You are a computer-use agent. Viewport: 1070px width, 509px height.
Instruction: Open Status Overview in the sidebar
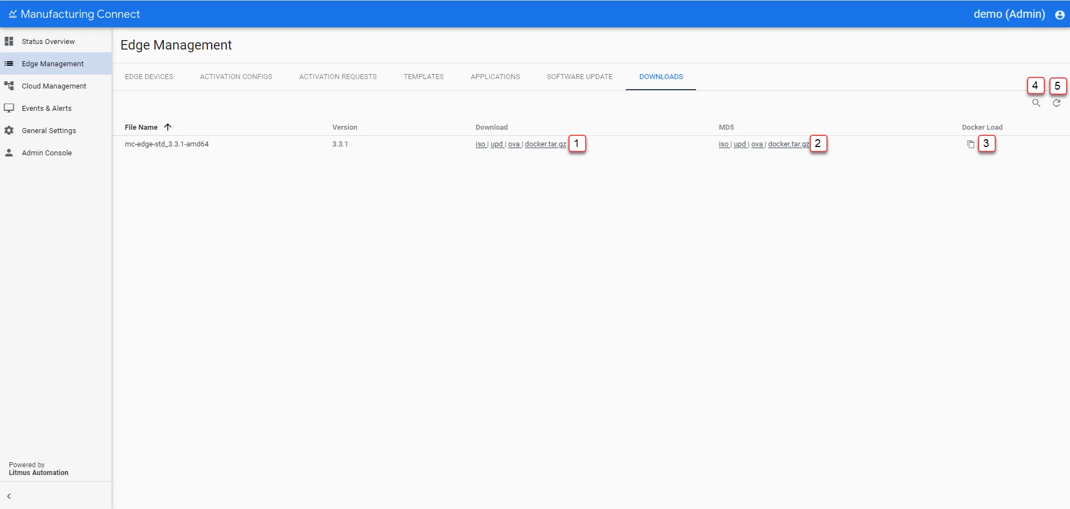pyautogui.click(x=56, y=41)
